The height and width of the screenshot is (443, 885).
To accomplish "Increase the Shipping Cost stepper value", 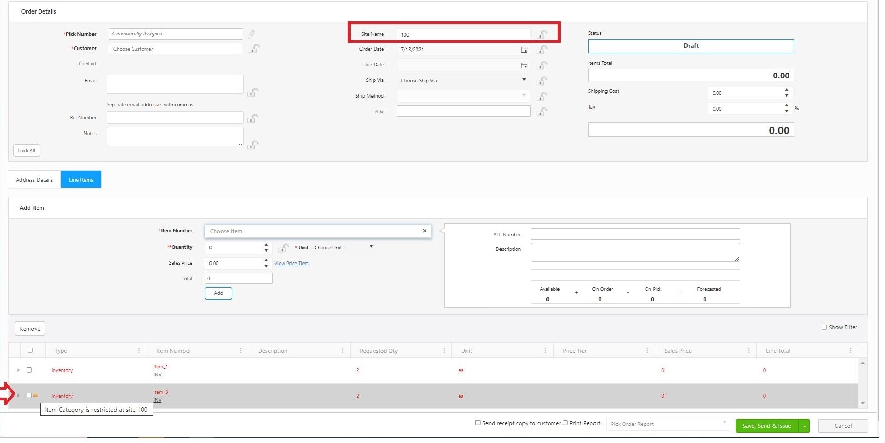I will (787, 90).
